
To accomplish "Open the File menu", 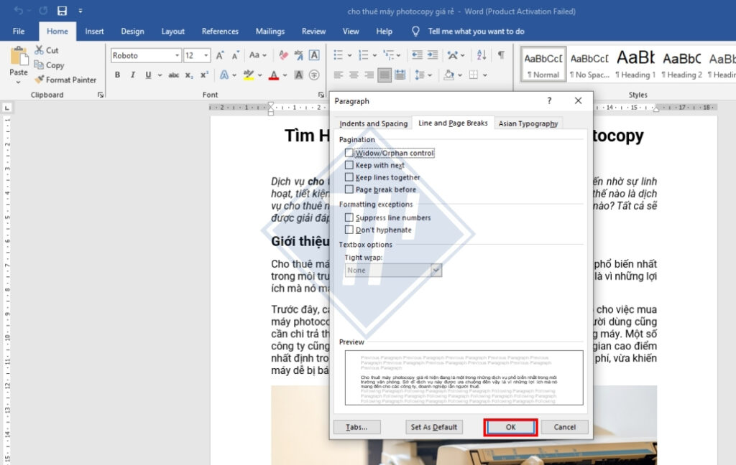I will [x=19, y=31].
